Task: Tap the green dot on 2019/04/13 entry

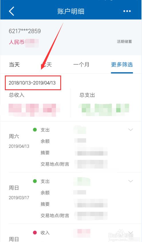Action: 35,130
